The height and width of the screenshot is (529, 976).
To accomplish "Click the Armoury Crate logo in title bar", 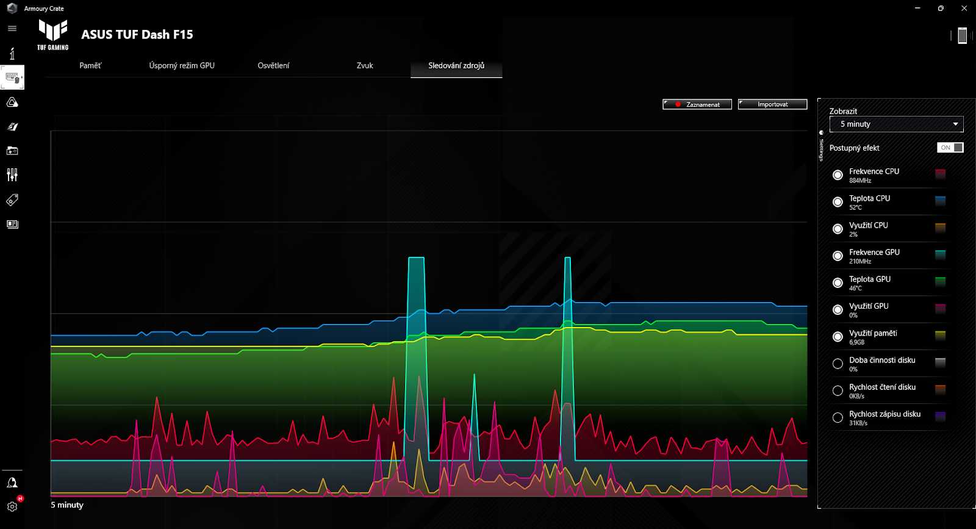I will coord(12,8).
